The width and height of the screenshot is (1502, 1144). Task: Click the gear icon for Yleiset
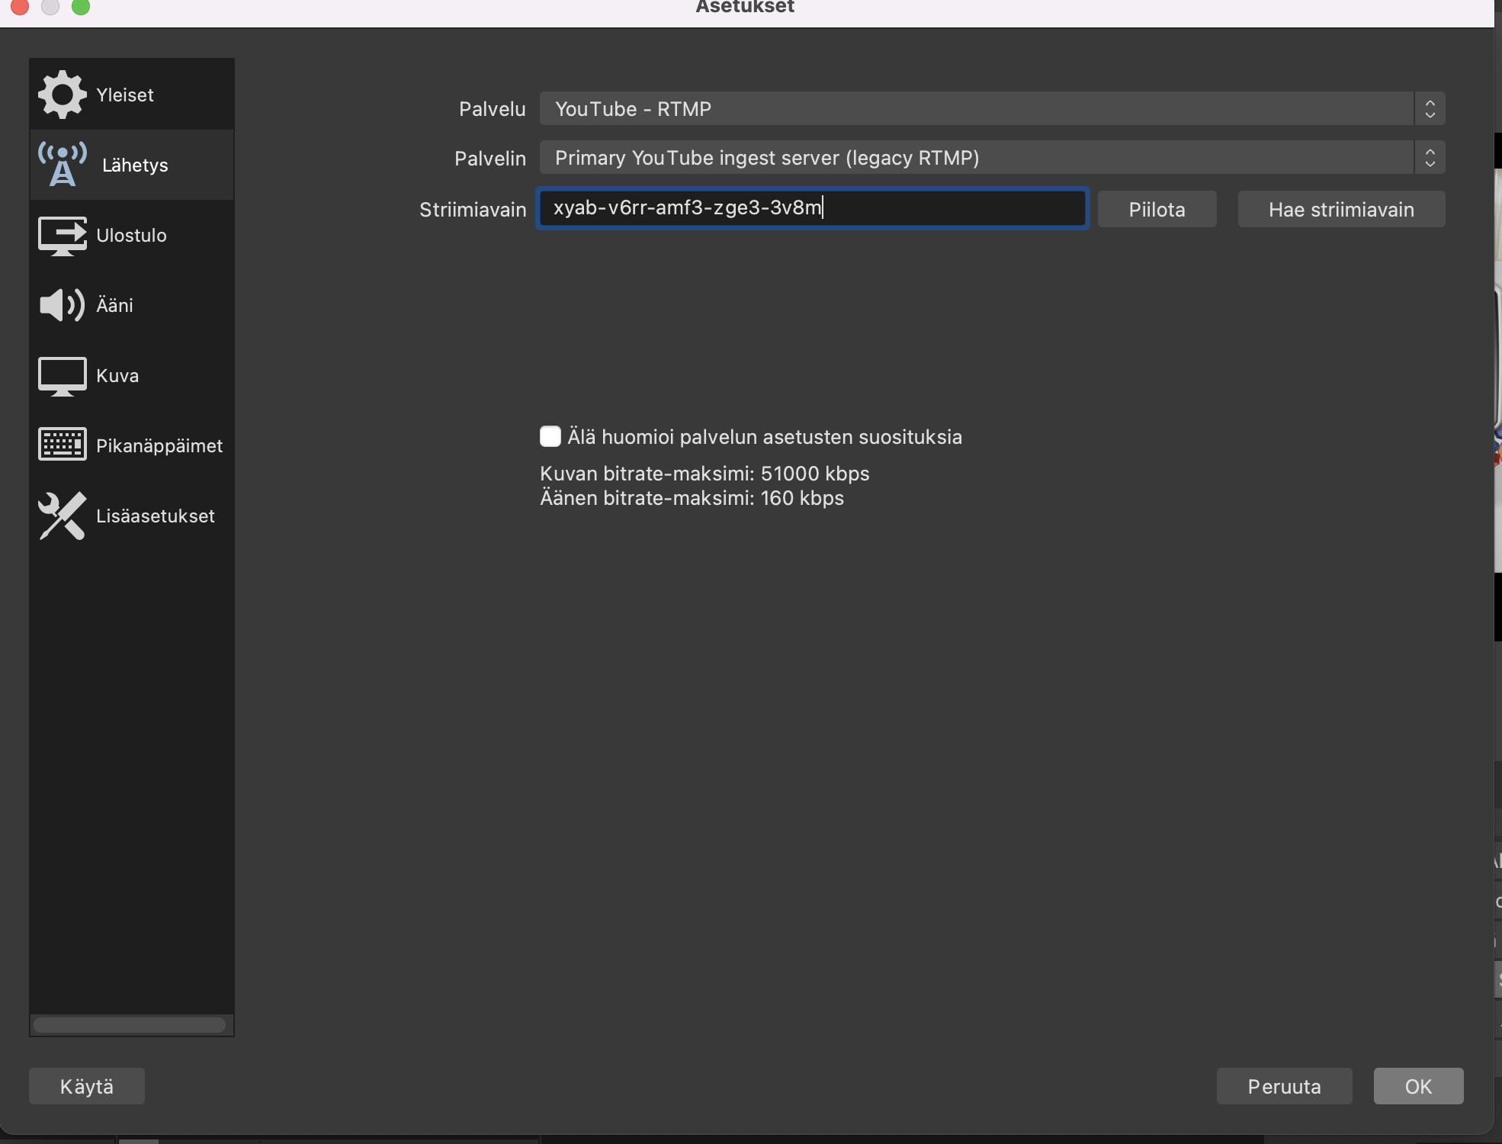click(x=62, y=95)
